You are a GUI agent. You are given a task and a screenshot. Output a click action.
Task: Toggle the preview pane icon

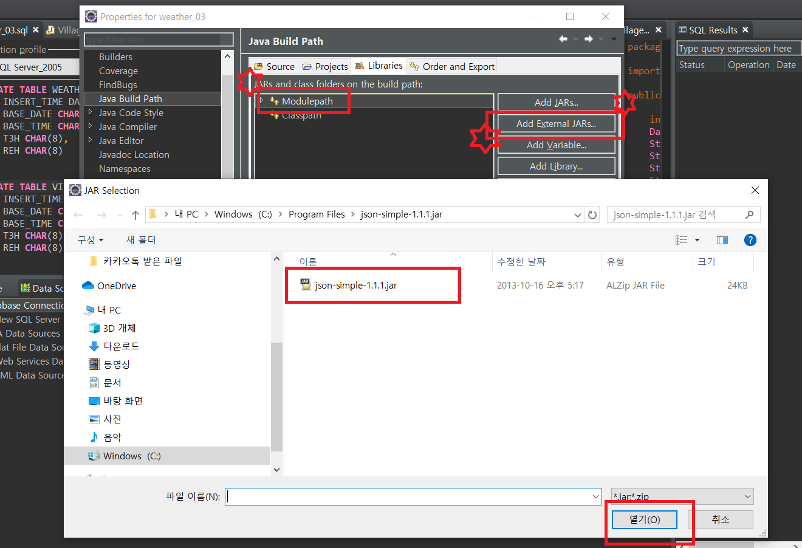[x=722, y=240]
